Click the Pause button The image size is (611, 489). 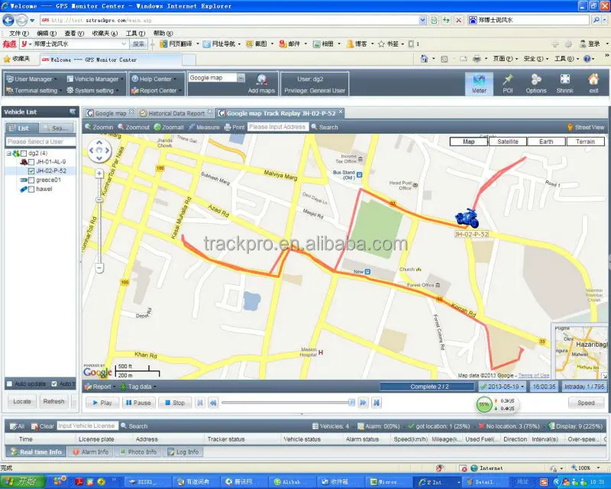point(139,403)
